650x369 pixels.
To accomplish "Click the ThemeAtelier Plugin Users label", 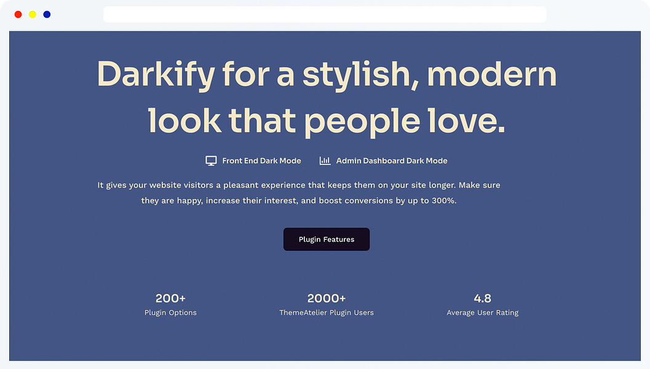I will pyautogui.click(x=327, y=312).
